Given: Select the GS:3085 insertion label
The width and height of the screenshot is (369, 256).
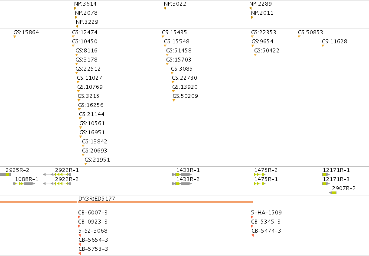Looking at the screenshot, I should (x=182, y=68).
